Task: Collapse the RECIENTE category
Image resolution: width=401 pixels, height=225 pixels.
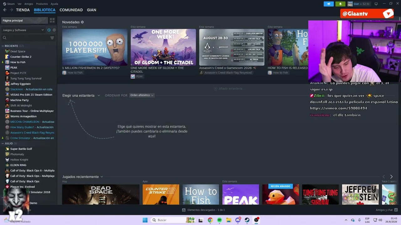Action: (x=3, y=46)
